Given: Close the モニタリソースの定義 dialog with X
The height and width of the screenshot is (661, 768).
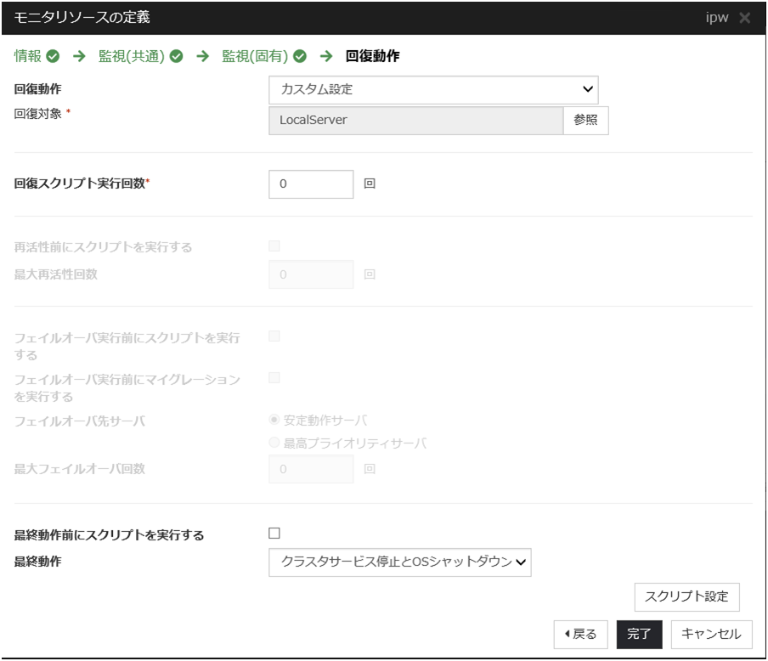Looking at the screenshot, I should tap(745, 18).
